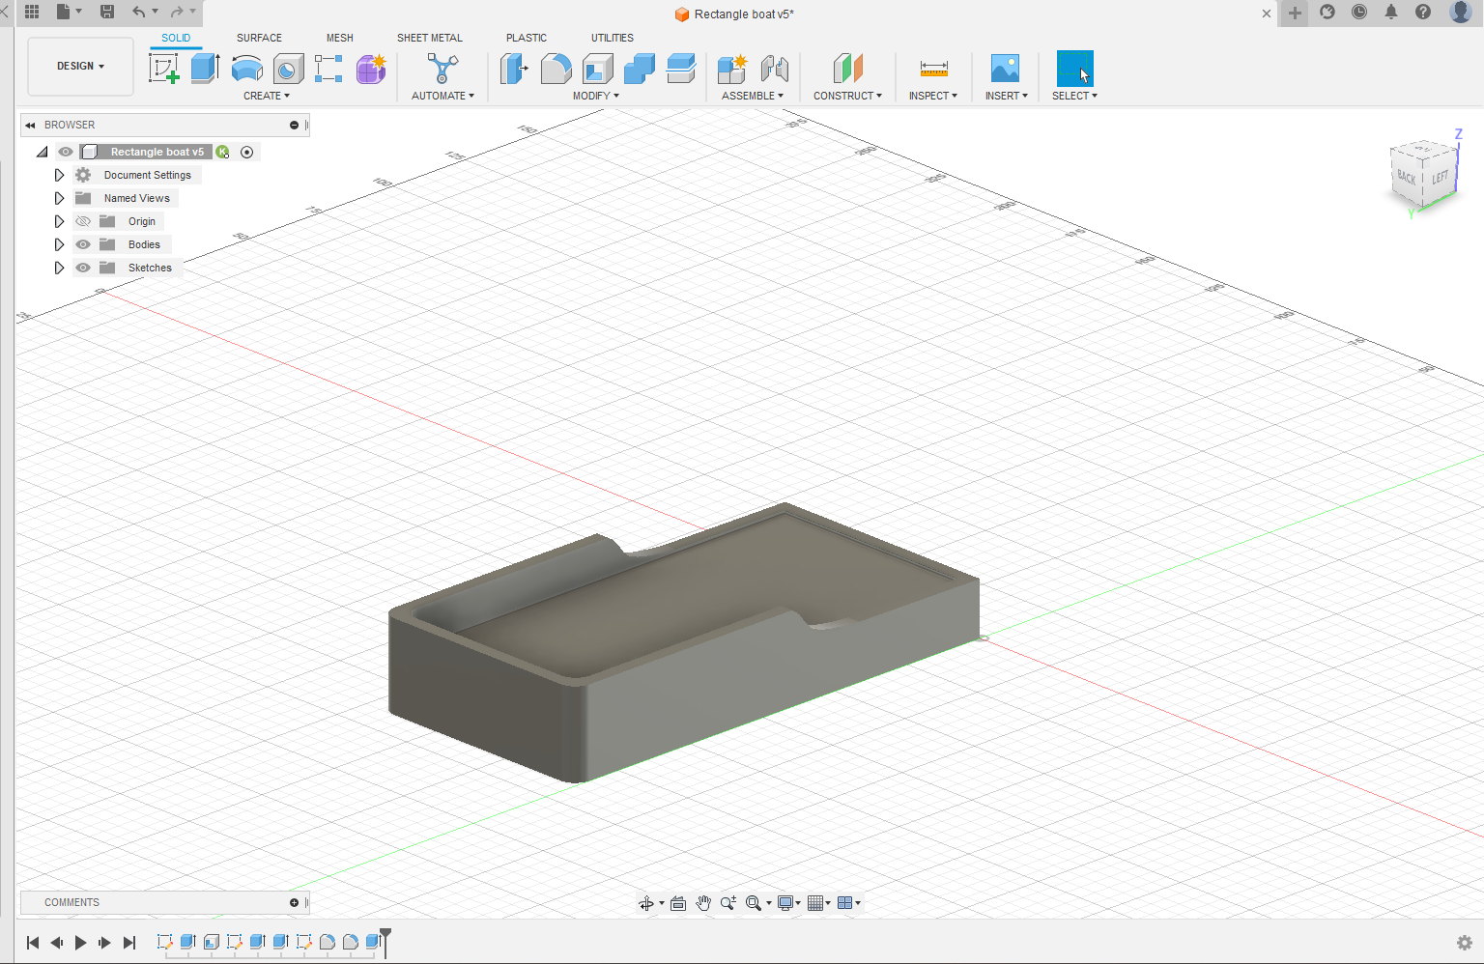Open the SHEET METAL tab
Image resolution: width=1484 pixels, height=964 pixels.
(x=429, y=38)
